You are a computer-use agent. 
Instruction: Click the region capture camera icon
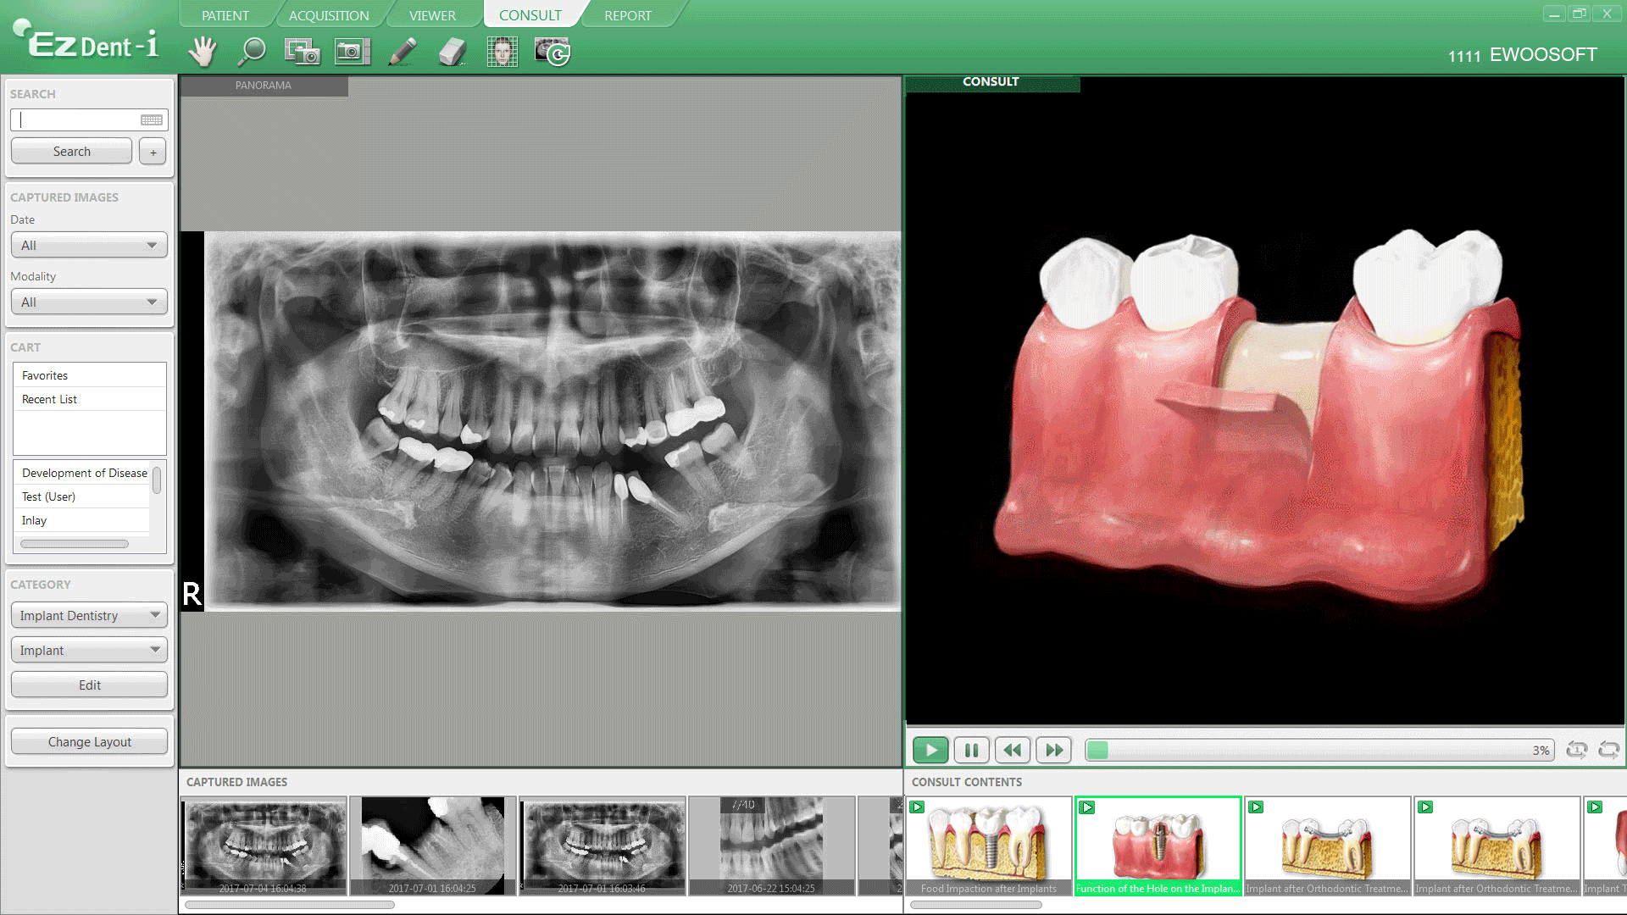click(x=302, y=53)
